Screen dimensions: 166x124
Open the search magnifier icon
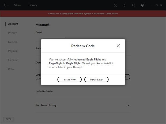[x=134, y=5]
